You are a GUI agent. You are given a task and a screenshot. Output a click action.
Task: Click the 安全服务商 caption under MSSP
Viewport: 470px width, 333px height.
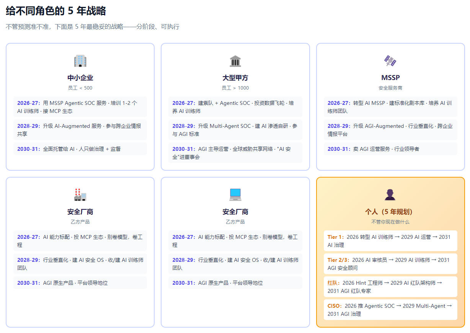point(390,88)
